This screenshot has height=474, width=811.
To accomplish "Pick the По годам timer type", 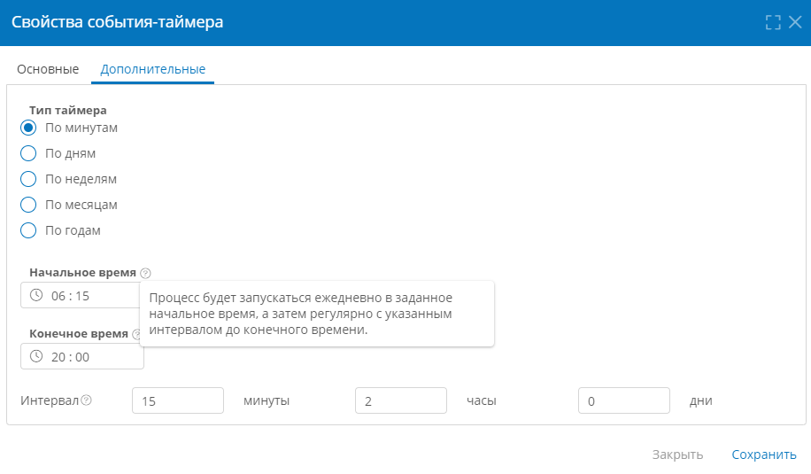I will tap(28, 230).
